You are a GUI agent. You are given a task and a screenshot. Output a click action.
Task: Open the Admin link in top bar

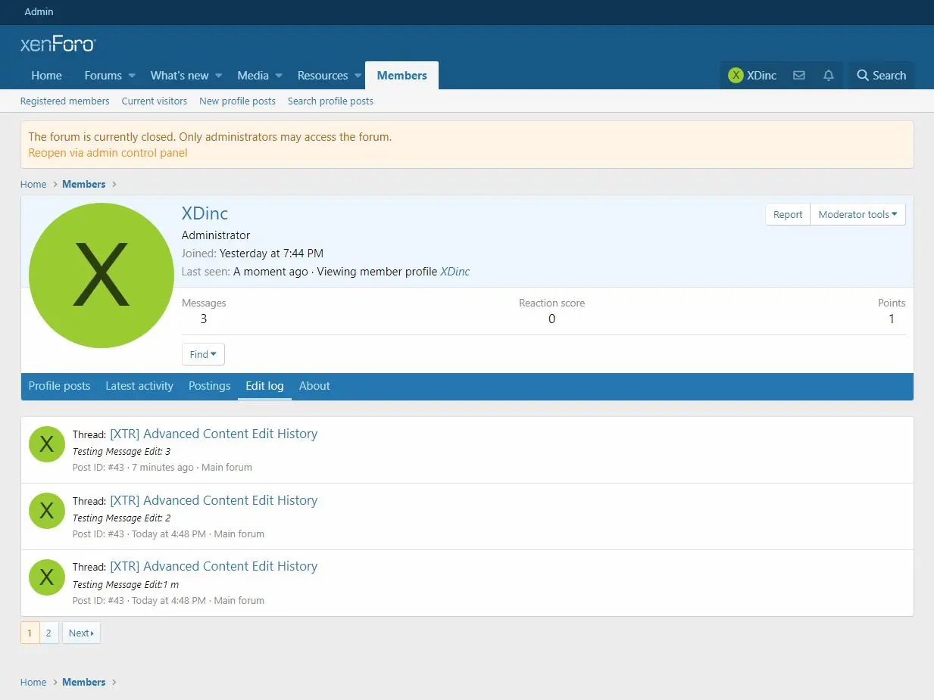pos(39,11)
